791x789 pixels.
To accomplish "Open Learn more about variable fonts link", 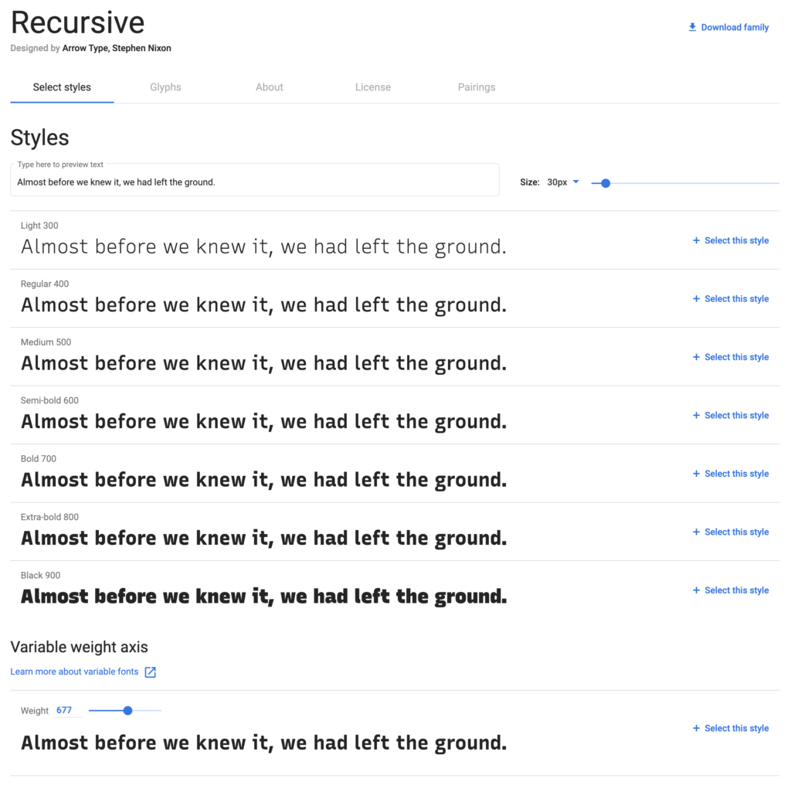I will [x=74, y=672].
